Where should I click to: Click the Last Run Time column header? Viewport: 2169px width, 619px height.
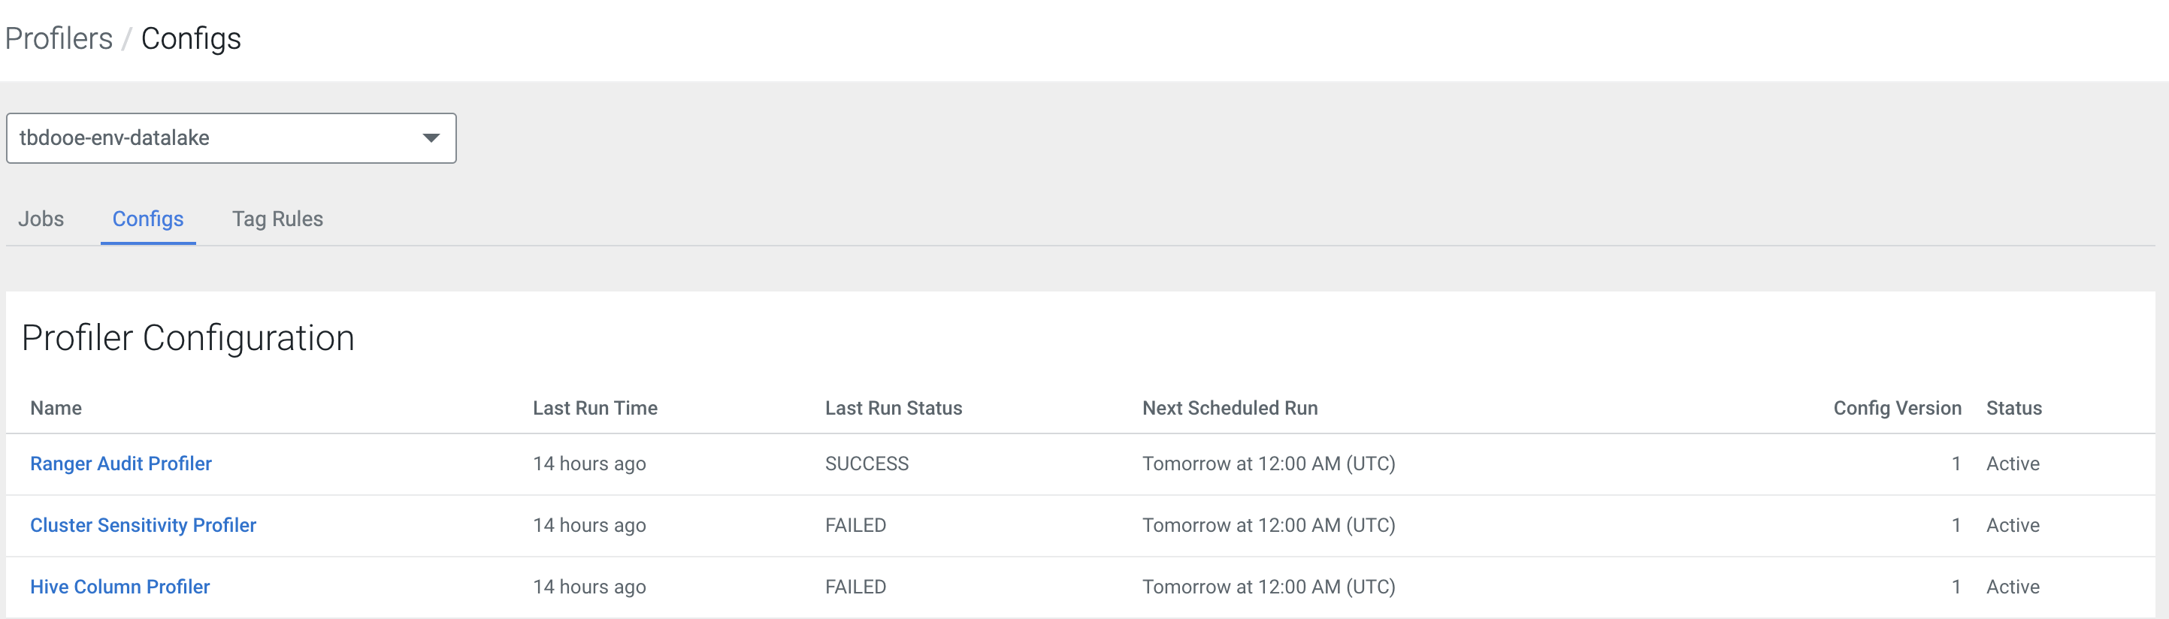coord(594,409)
